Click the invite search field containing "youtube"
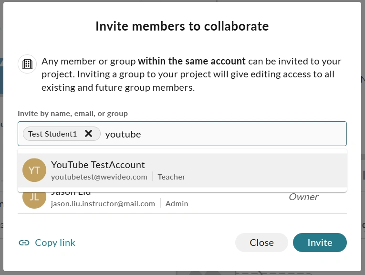Viewport: 365px width, 275px height. coord(182,134)
